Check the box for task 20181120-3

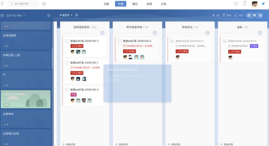(67, 90)
